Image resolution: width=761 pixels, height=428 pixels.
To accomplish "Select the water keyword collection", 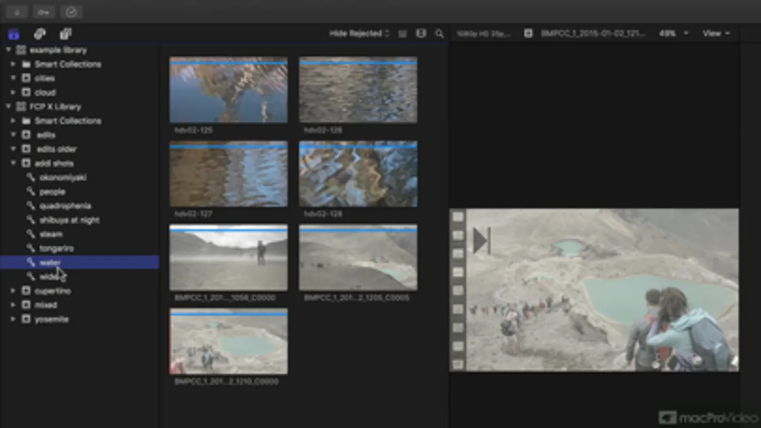I will coord(79,263).
